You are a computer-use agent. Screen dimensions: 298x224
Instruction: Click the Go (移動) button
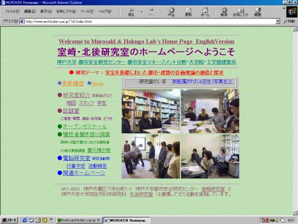[x=289, y=21]
